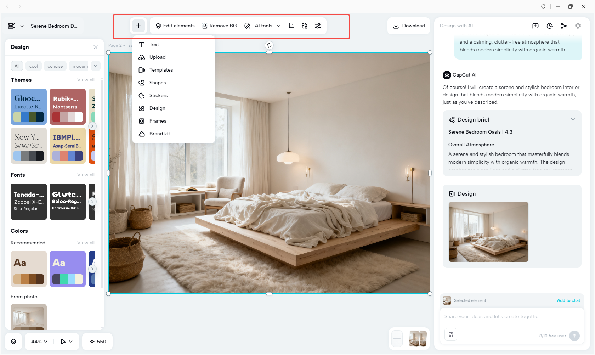Click the Share icon in the AI panel header
The image size is (595, 355).
coord(564,26)
